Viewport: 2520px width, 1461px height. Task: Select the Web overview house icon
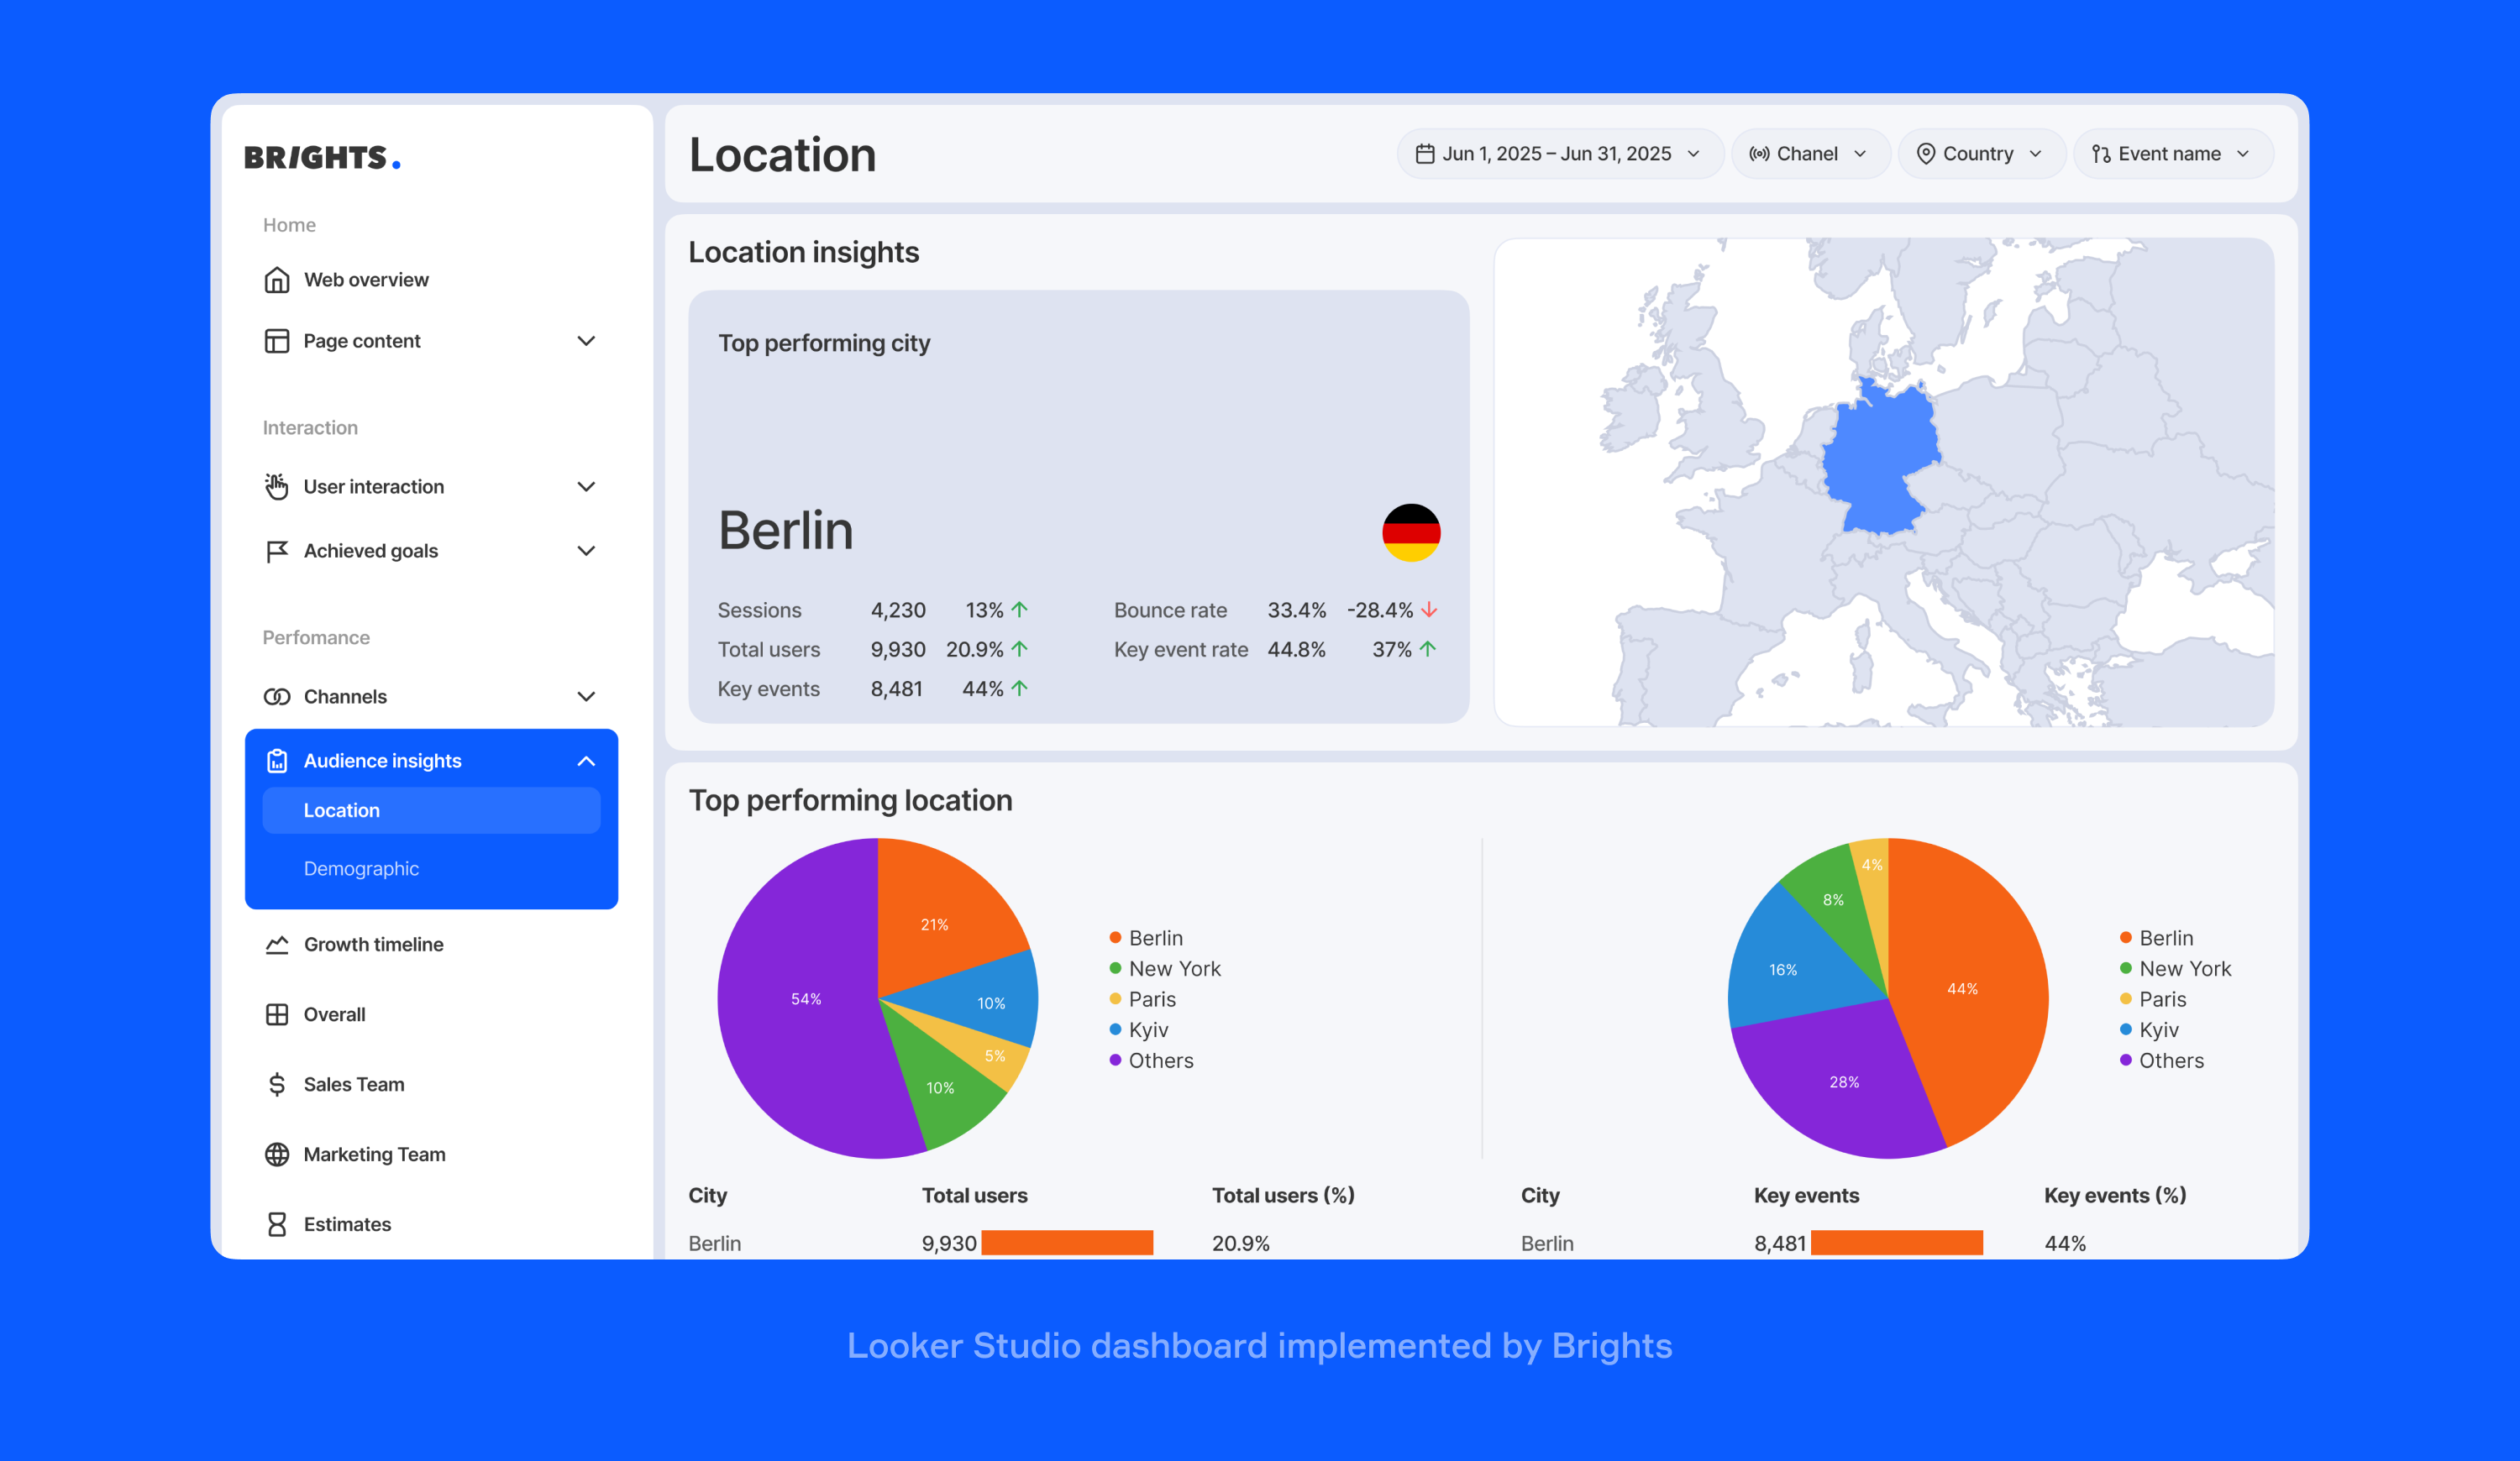point(277,280)
